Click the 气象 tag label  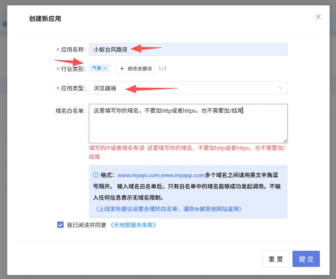[97, 68]
